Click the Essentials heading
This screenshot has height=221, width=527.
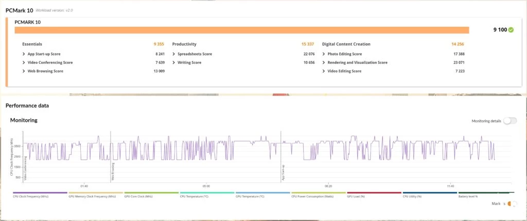(x=32, y=44)
